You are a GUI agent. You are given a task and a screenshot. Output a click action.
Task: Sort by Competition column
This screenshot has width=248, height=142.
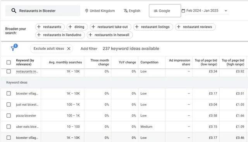pyautogui.click(x=149, y=62)
